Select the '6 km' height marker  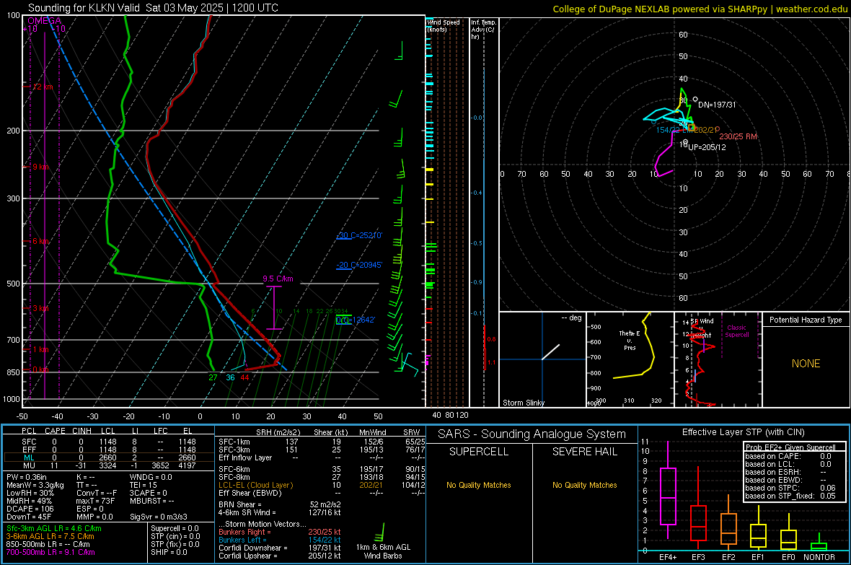tap(40, 241)
